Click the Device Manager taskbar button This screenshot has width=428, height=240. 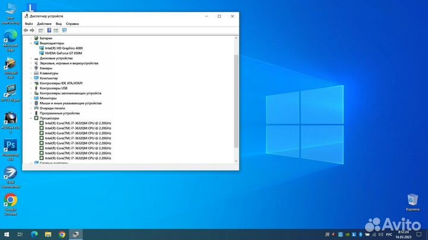(76, 234)
